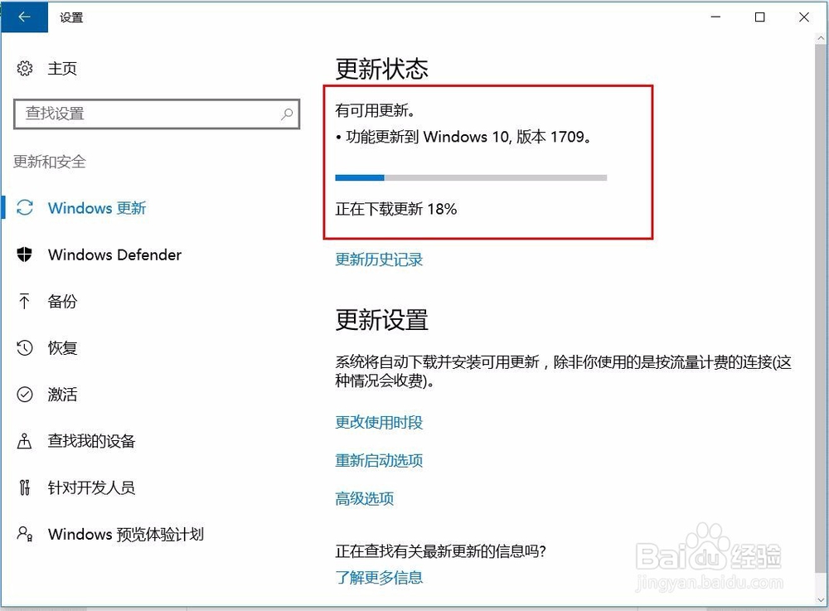Click the 更新状态 heading
Viewport: 829px width, 611px height.
[x=381, y=70]
